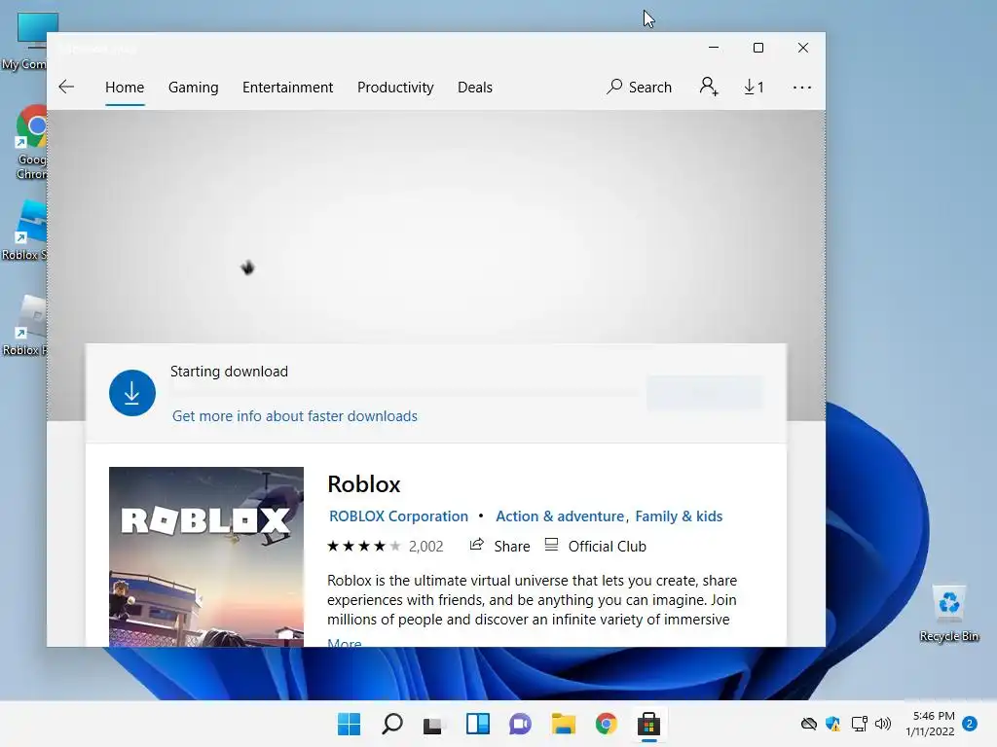
Task: Click the volume speaker tray icon
Action: [883, 724]
